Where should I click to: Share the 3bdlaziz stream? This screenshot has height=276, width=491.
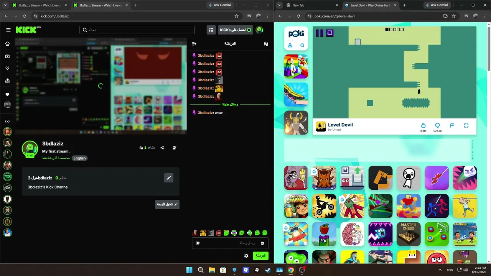162,148
